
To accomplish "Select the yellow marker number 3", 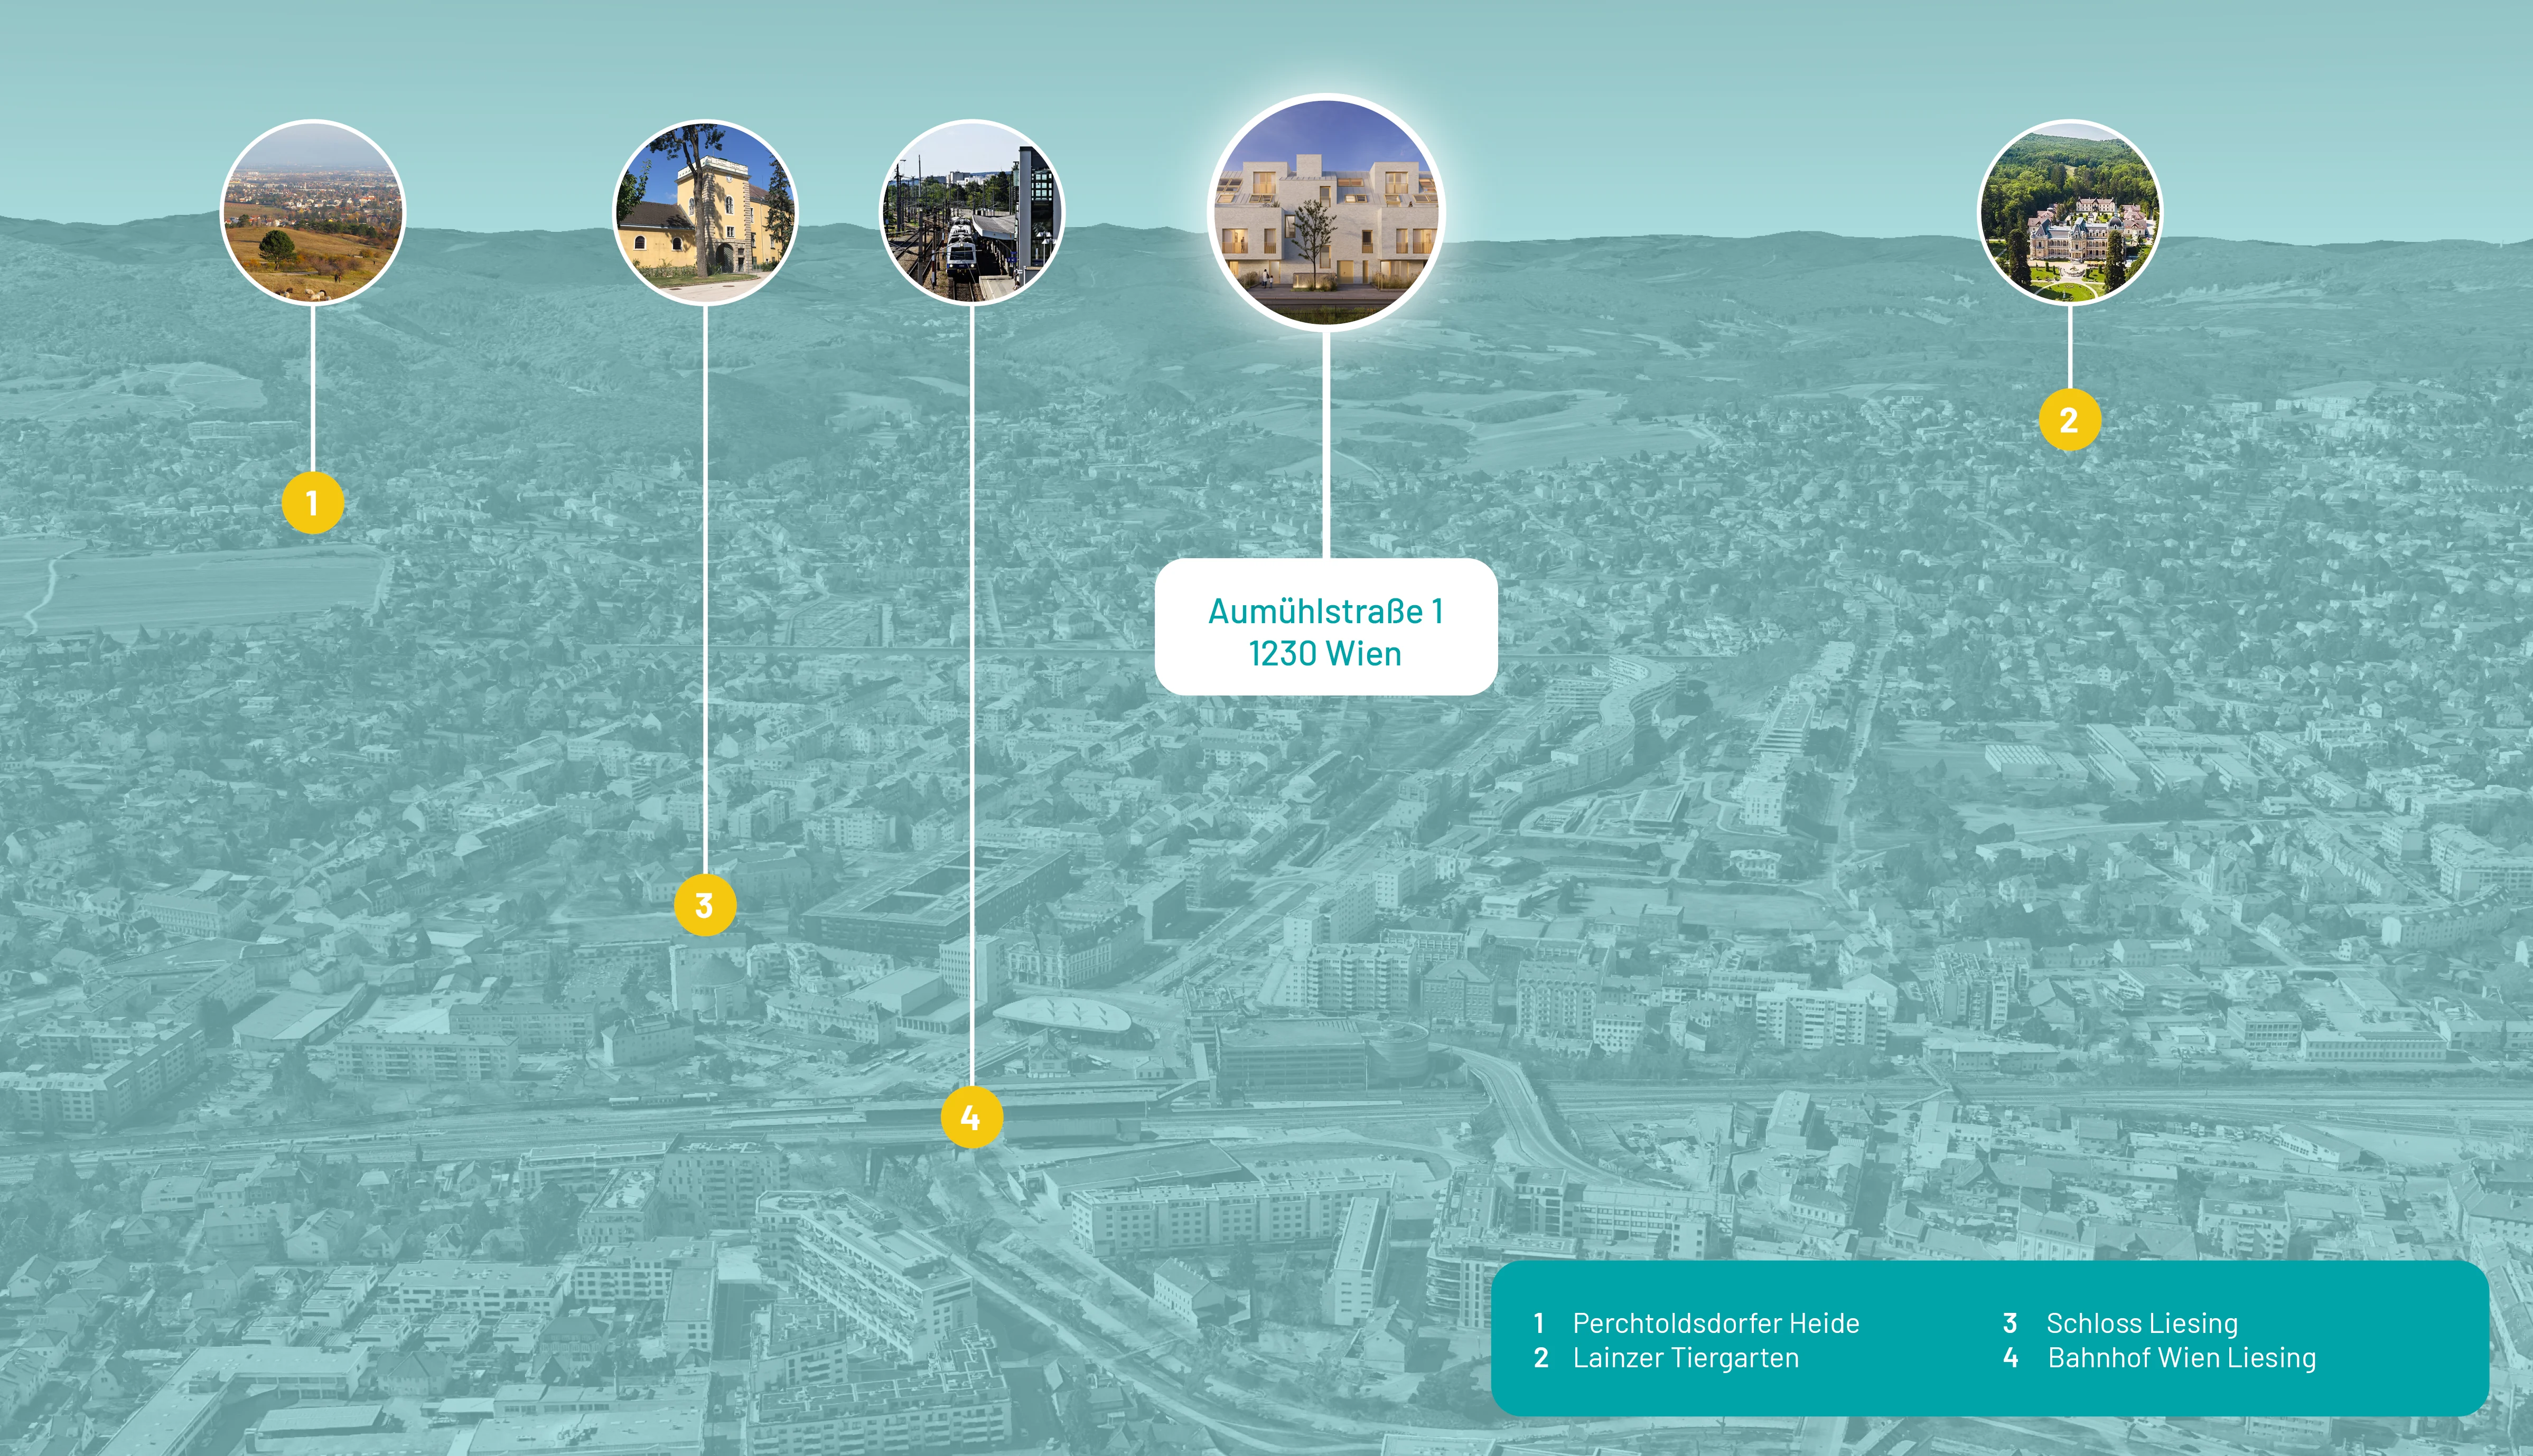I will tap(704, 905).
